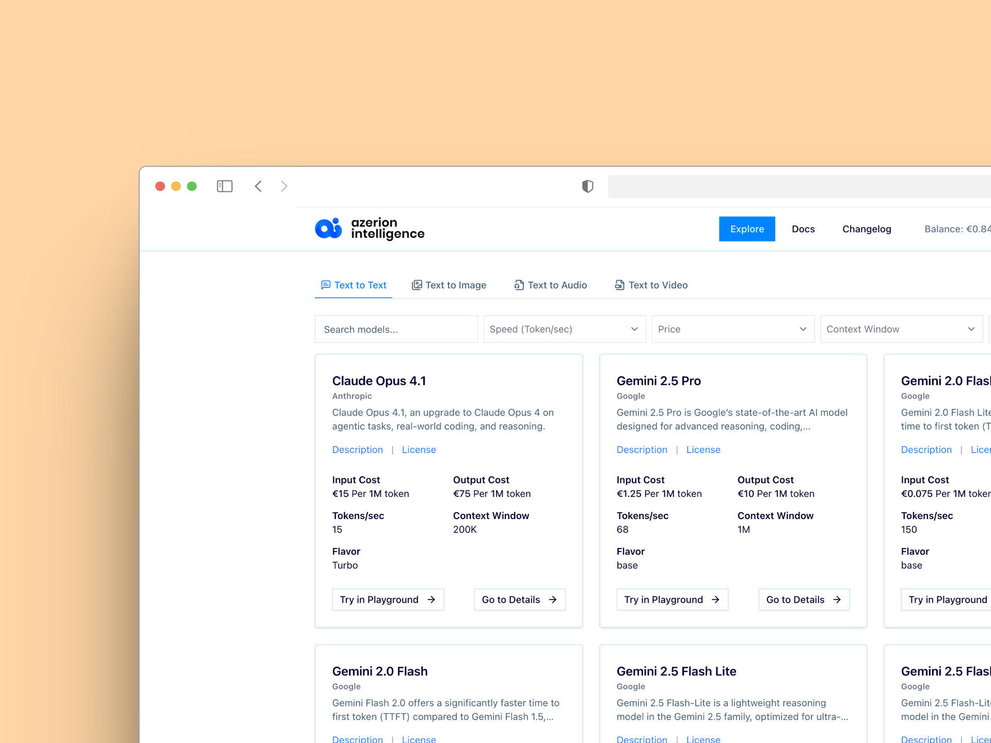The height and width of the screenshot is (743, 991).
Task: Open Gemini 2.5 Pro License link
Action: 704,450
